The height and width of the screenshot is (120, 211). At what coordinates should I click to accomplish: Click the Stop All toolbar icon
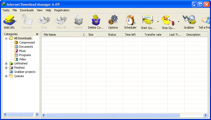pyautogui.click(x=61, y=20)
